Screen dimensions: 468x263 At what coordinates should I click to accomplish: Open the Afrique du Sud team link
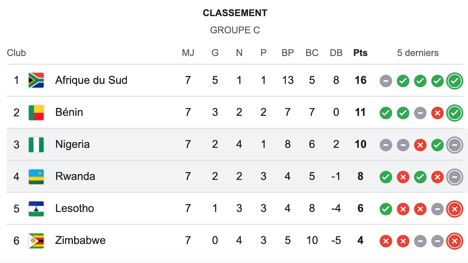click(x=91, y=80)
